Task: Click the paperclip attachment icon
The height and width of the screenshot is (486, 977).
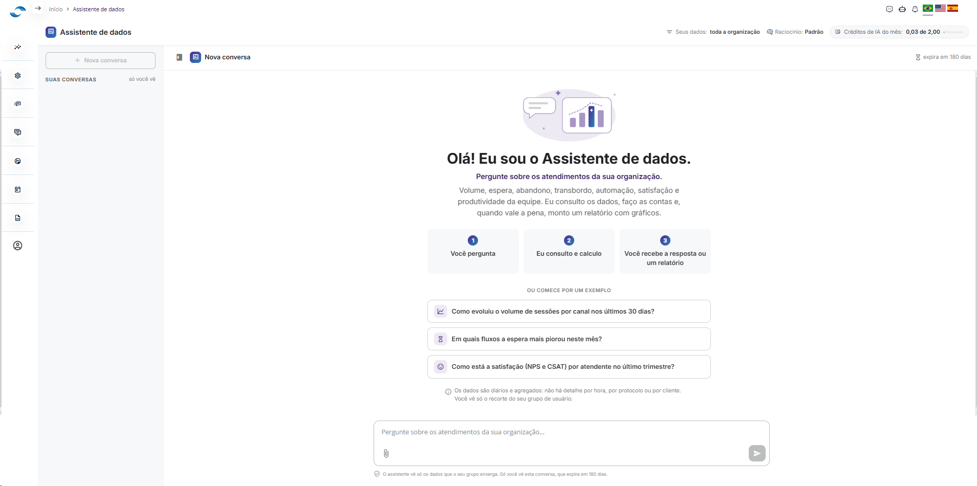Action: pos(386,453)
